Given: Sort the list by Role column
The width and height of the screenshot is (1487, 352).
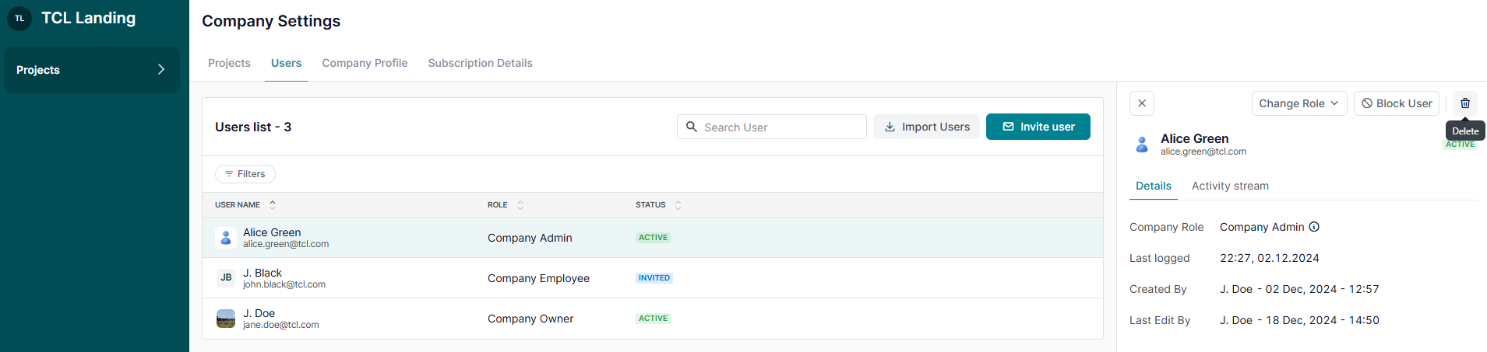Looking at the screenshot, I should pos(506,205).
